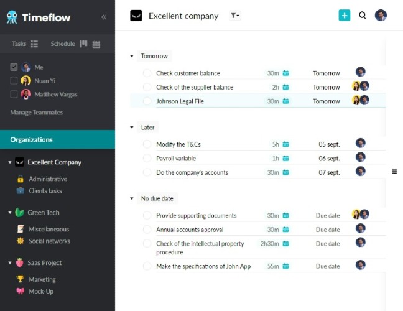Open the Check of the intellectual property procedure task
This screenshot has width=403, height=311.
tap(200, 248)
